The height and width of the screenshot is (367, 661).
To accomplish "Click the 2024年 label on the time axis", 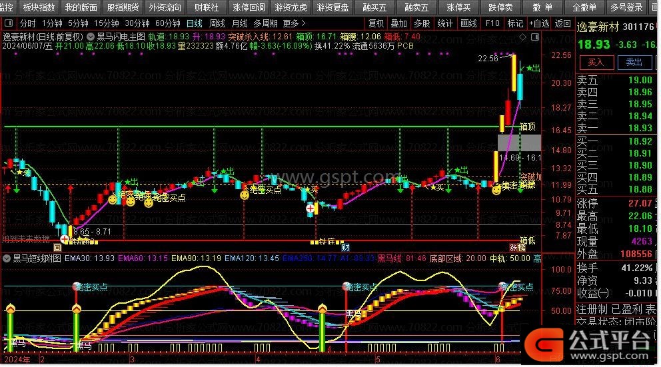I will (17, 360).
